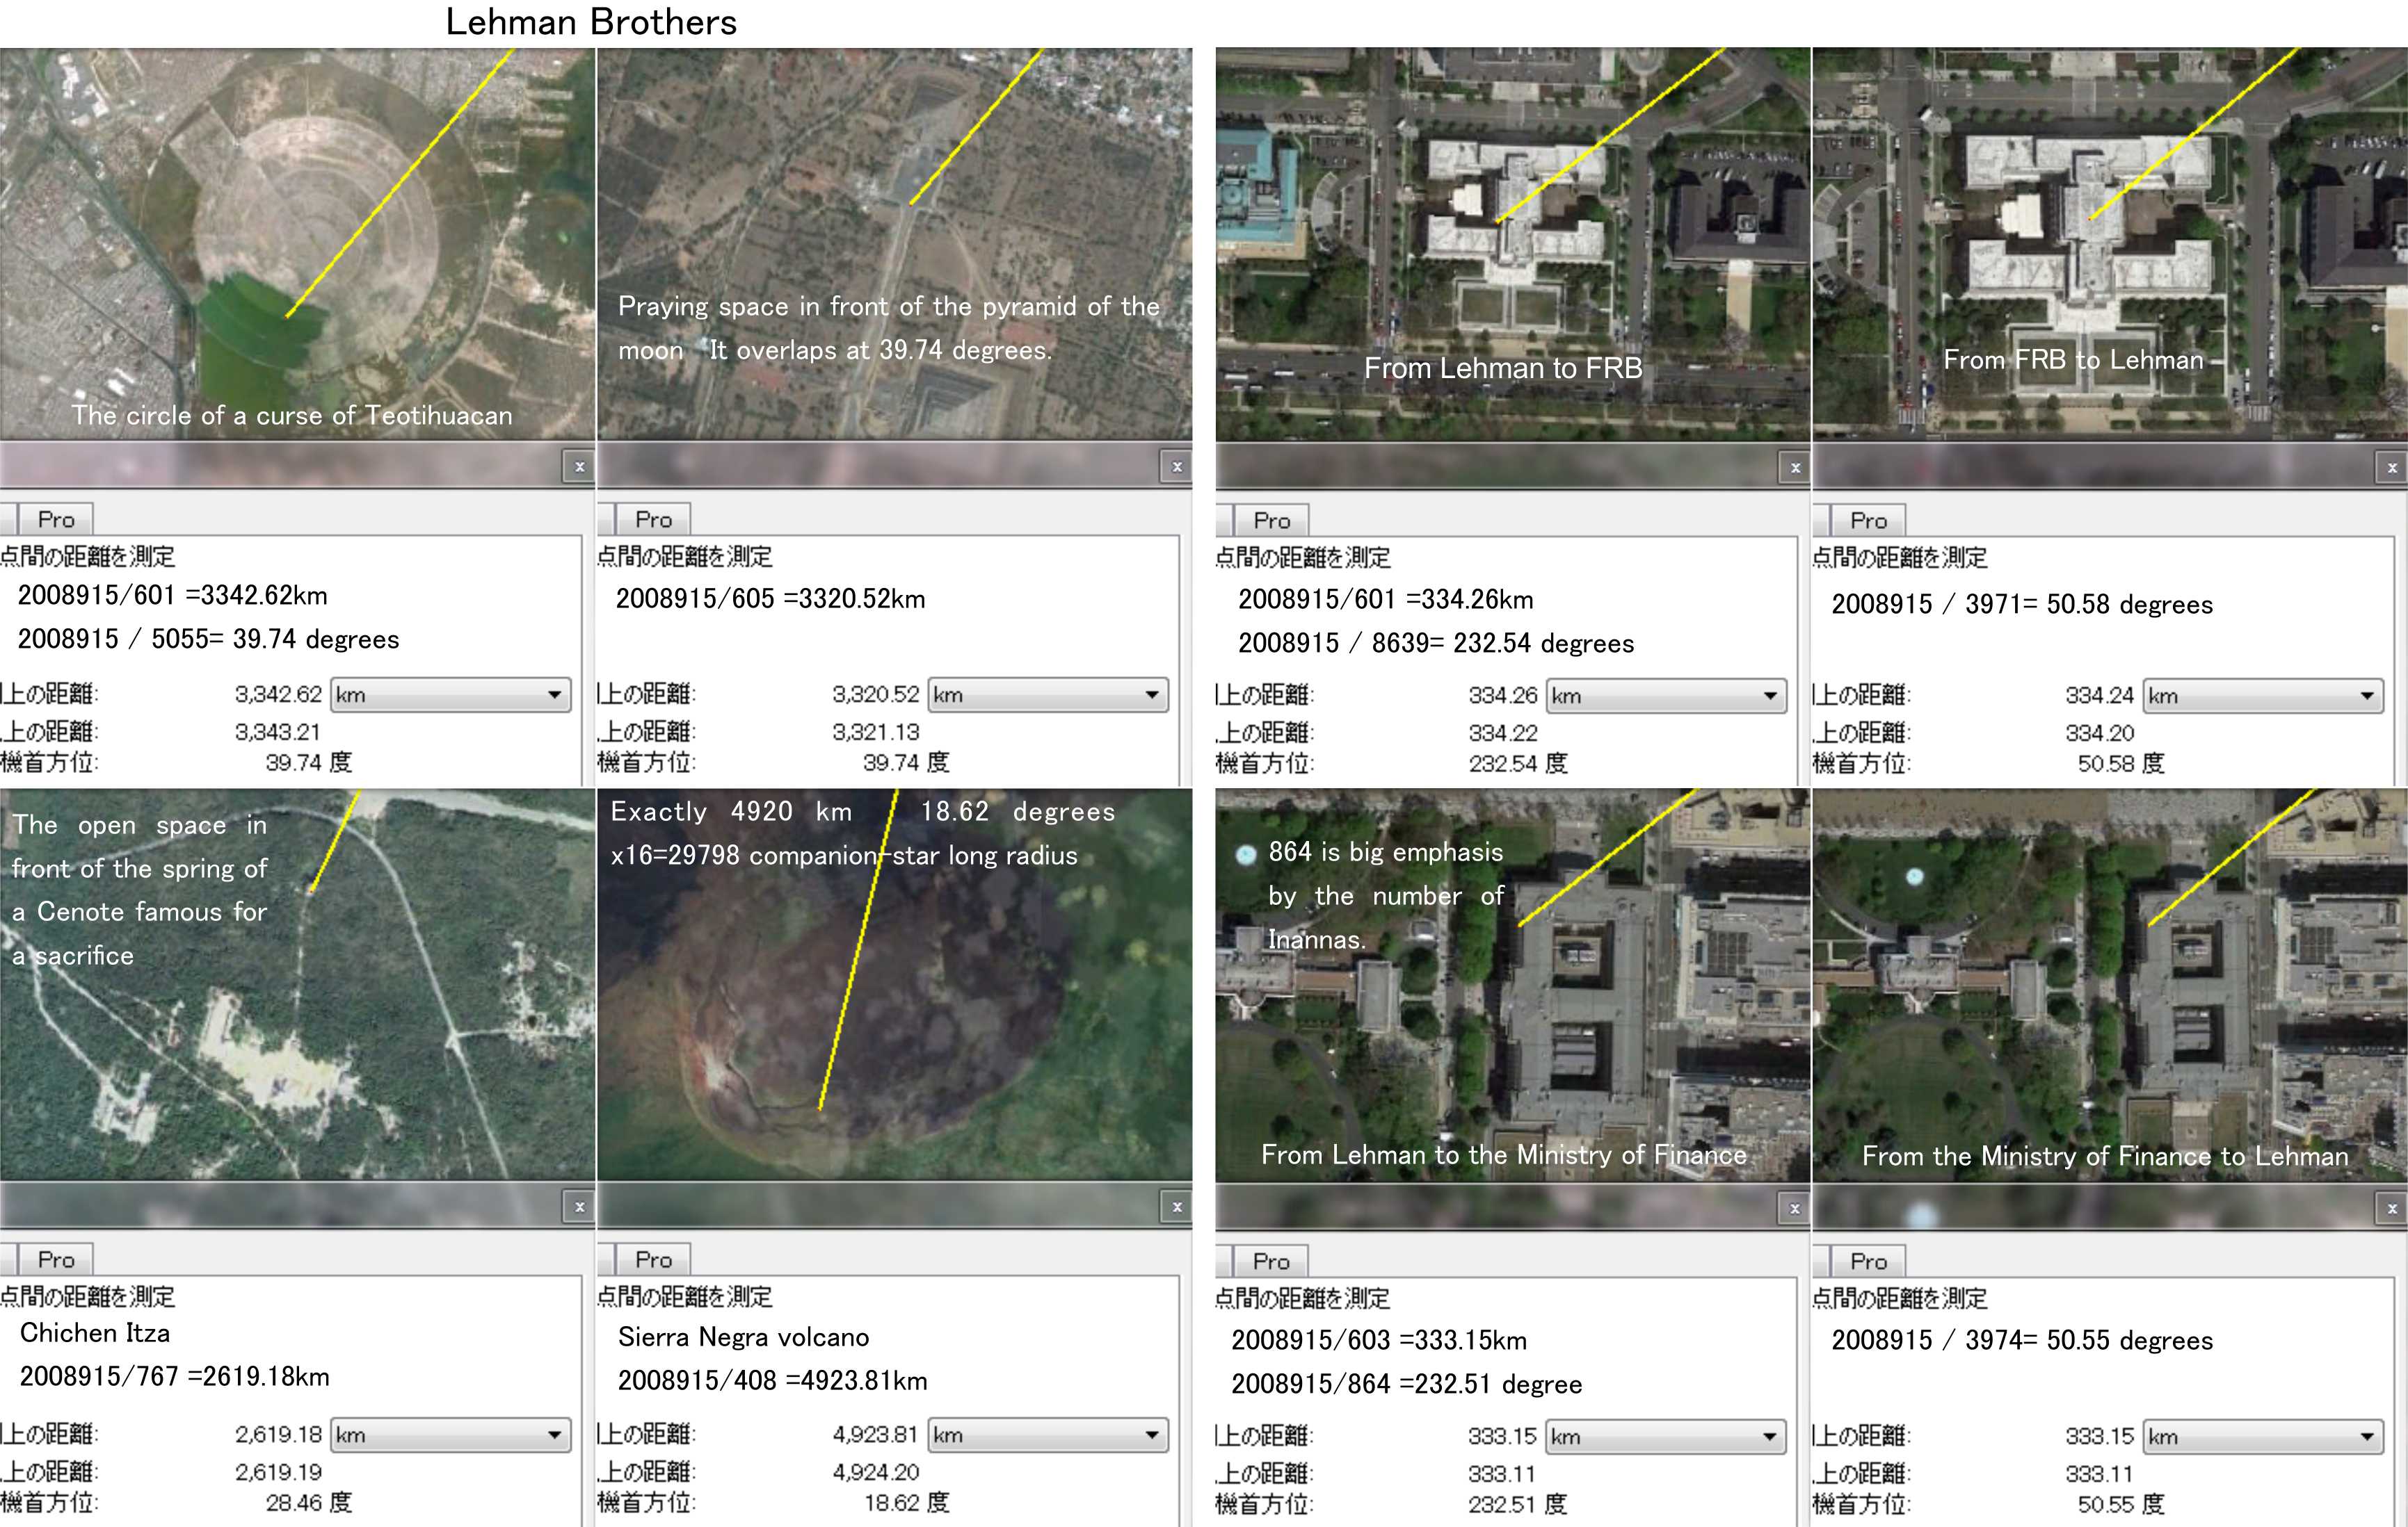This screenshot has height=1527, width=2408.
Task: Close bar under 'Ministry of Finance to Lehman' map
Action: click(x=2391, y=1209)
